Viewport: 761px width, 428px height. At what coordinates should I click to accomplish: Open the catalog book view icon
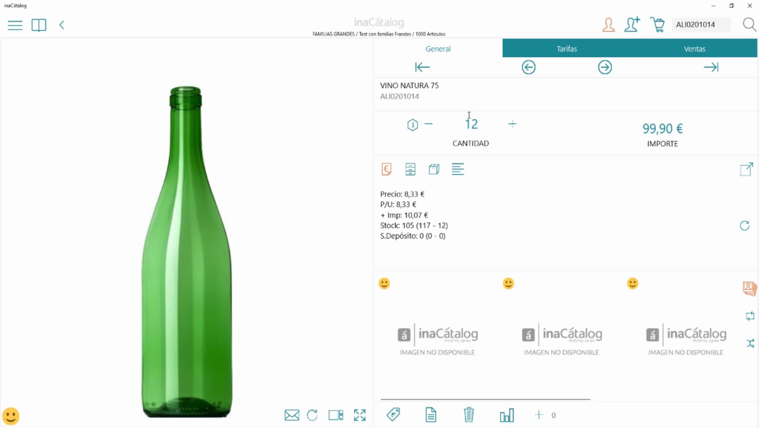[39, 25]
